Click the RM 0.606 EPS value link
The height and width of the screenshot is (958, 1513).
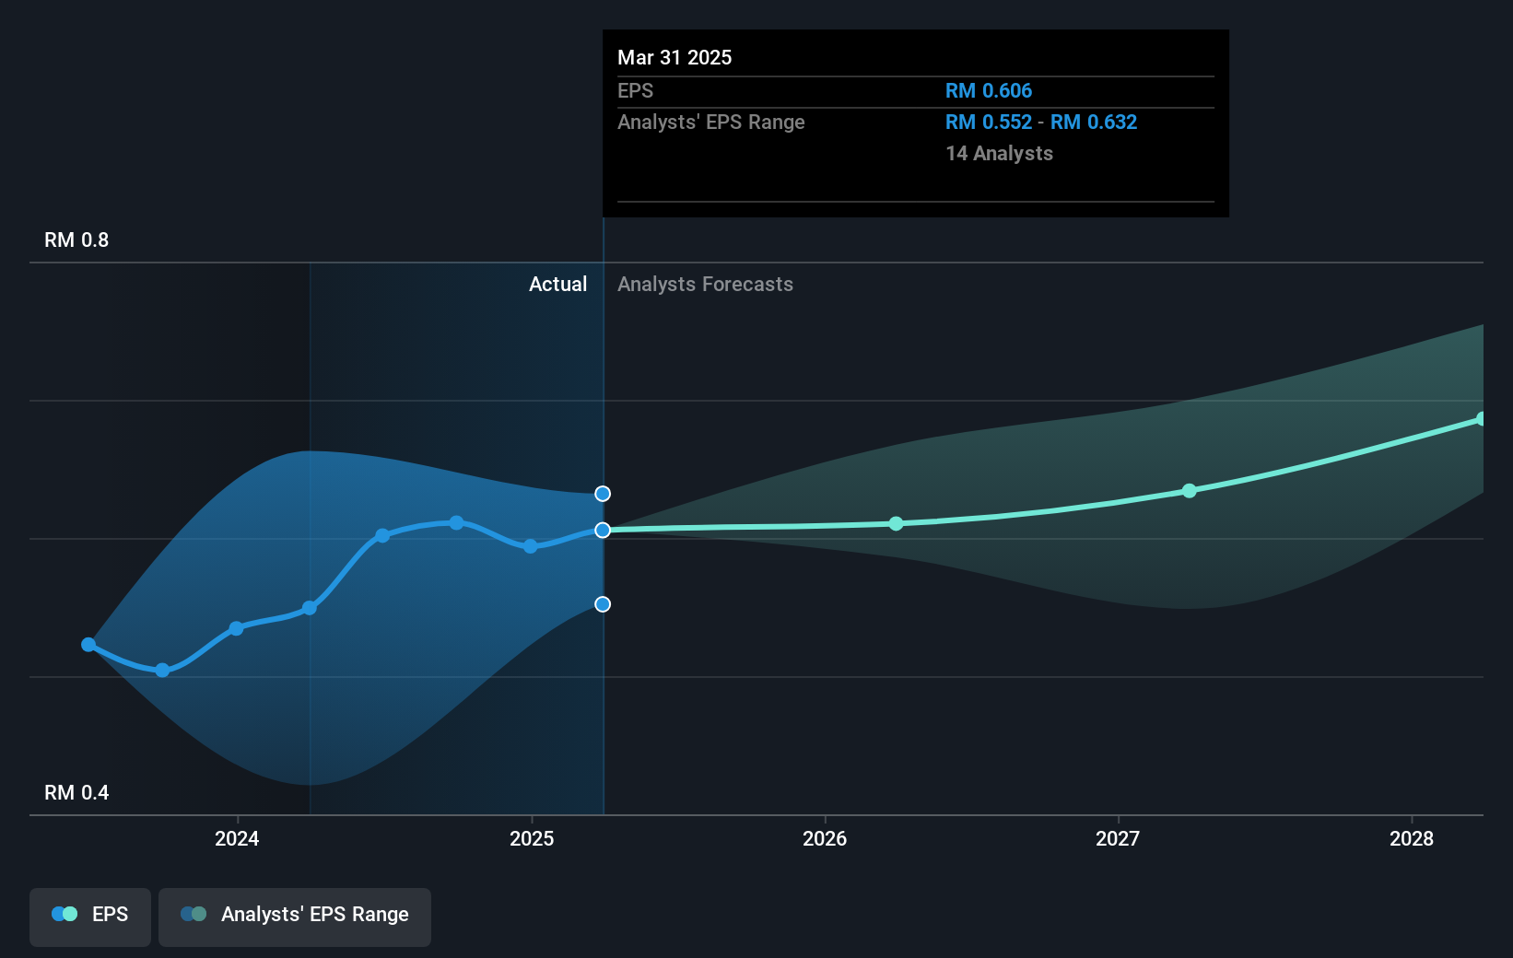(989, 90)
